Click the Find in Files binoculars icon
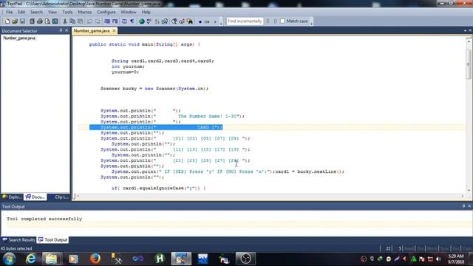The width and height of the screenshot is (473, 266). 189,21
